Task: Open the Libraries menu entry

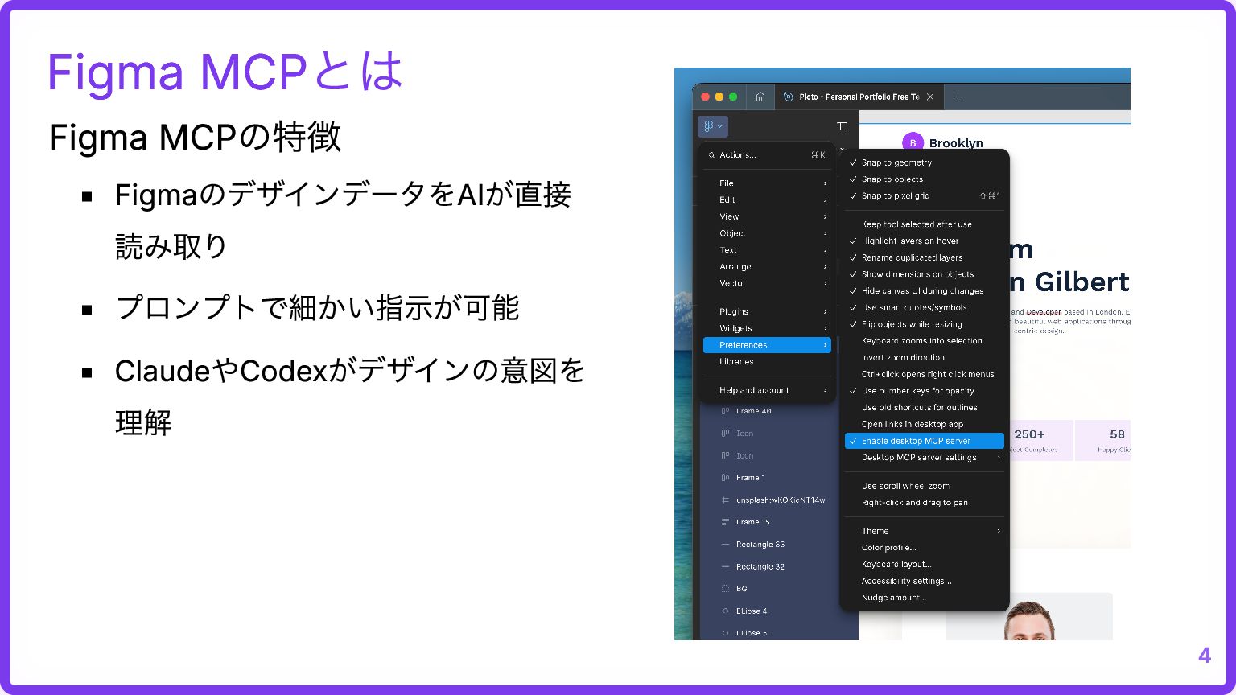Action: click(767, 361)
